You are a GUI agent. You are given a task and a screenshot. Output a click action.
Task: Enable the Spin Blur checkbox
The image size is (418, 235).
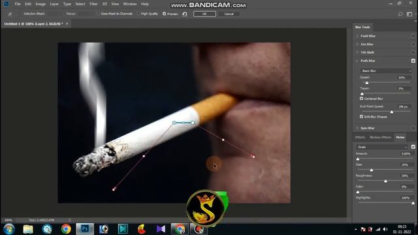413,128
